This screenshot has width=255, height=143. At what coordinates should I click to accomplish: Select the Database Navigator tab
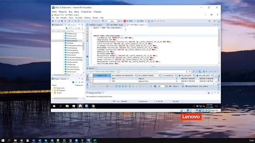[59, 25]
